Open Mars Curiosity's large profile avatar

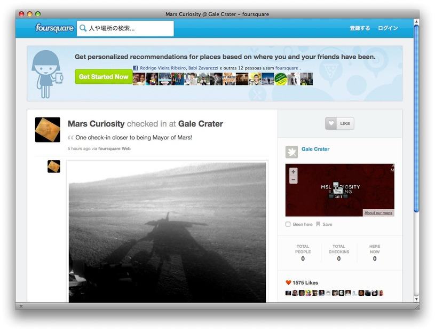click(x=48, y=130)
